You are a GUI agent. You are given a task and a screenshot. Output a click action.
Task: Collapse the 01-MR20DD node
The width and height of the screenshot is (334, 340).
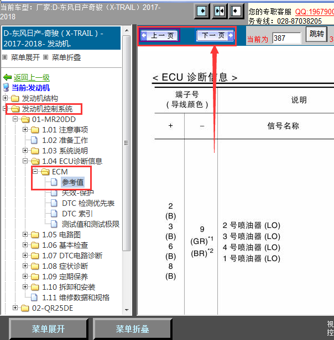[15, 119]
